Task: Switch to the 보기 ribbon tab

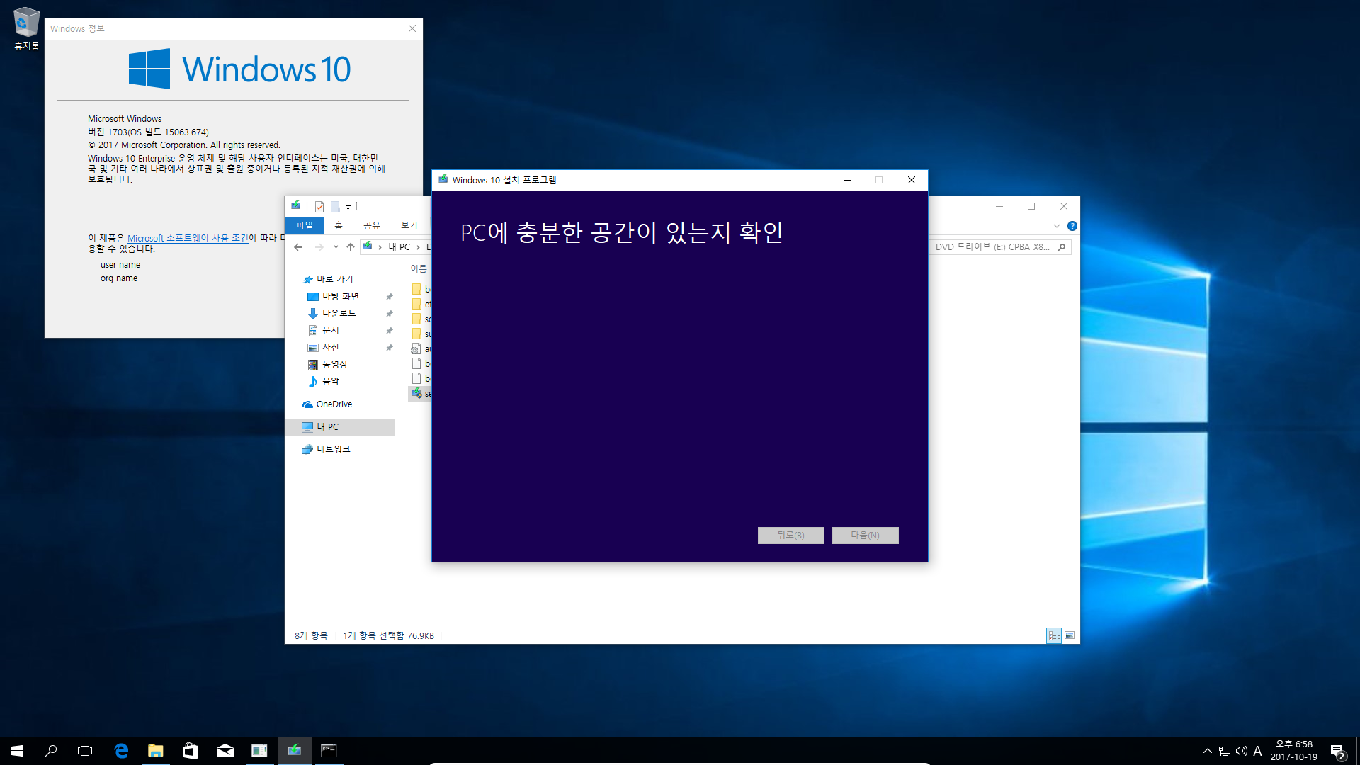Action: click(x=409, y=225)
